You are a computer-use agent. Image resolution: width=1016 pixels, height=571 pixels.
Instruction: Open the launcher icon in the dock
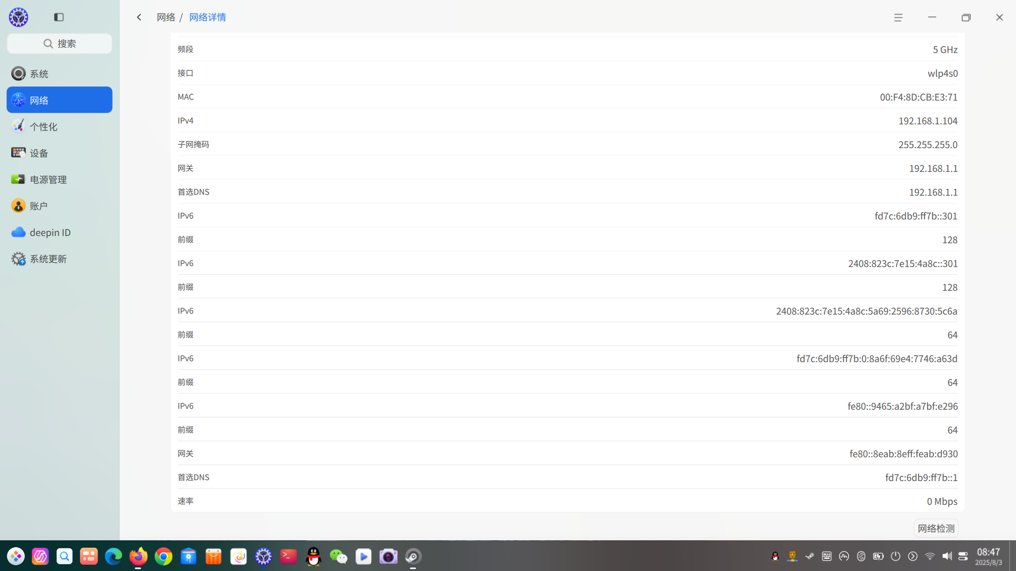16,556
